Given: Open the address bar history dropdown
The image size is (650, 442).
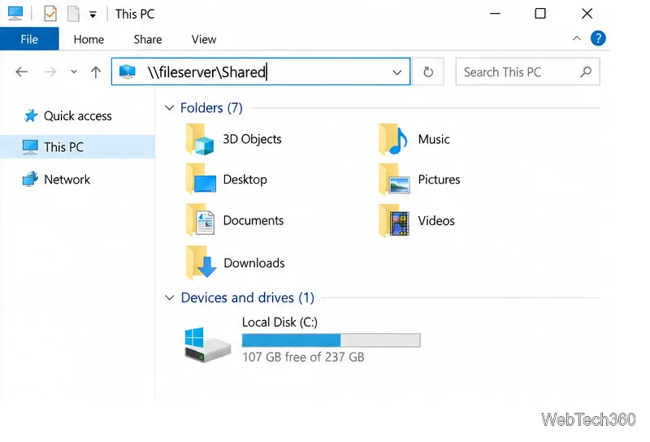Looking at the screenshot, I should (396, 72).
